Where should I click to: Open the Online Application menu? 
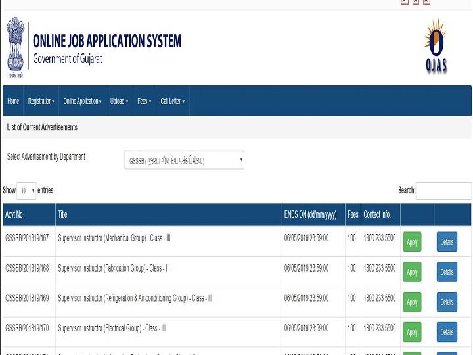pos(82,101)
